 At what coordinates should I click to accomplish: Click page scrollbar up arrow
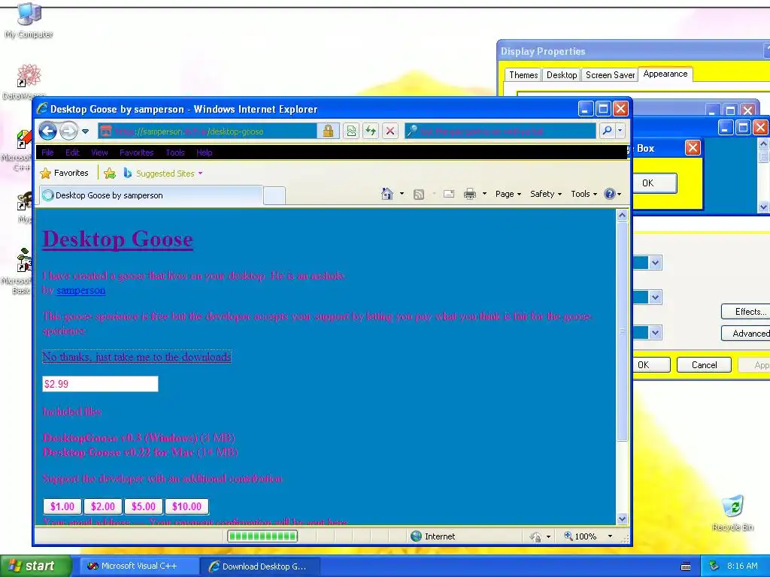click(622, 216)
